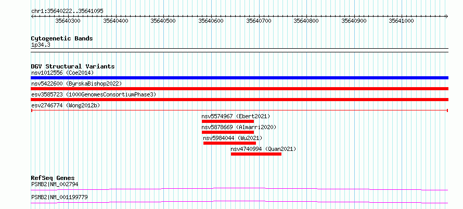The width and height of the screenshot is (463, 209).
Task: Click the PSMB2|NM_001199779 gene label
Action: (x=59, y=197)
